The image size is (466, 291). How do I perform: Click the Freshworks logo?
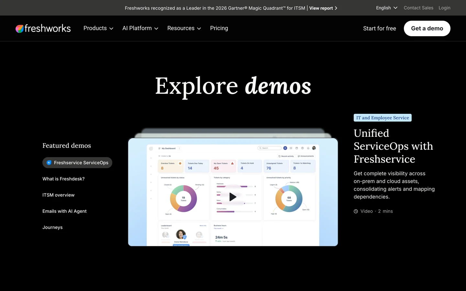(x=43, y=28)
